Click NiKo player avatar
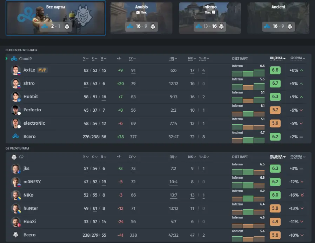Image resolution: width=315 pixels, height=243 pixels. click(x=16, y=195)
